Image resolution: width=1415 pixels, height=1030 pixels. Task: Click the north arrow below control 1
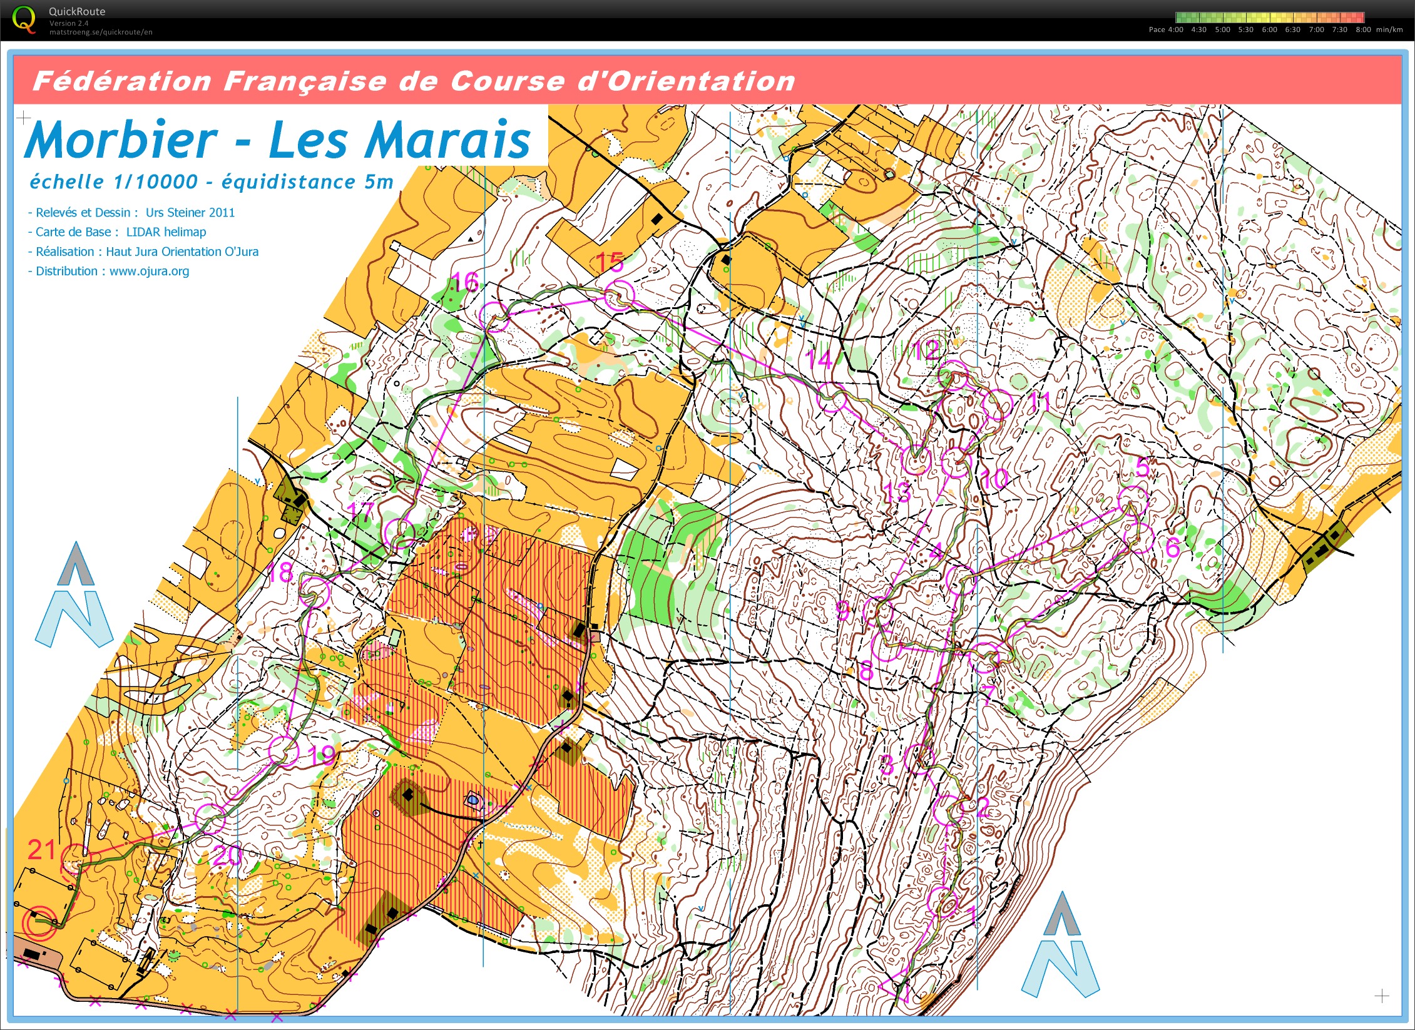point(1060,944)
